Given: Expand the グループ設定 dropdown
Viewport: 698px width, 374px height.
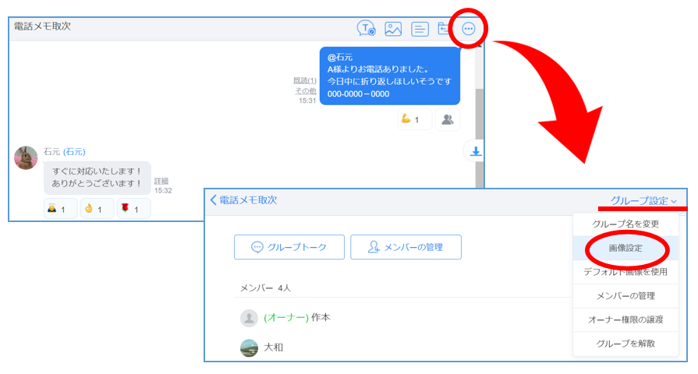Looking at the screenshot, I should pyautogui.click(x=643, y=200).
